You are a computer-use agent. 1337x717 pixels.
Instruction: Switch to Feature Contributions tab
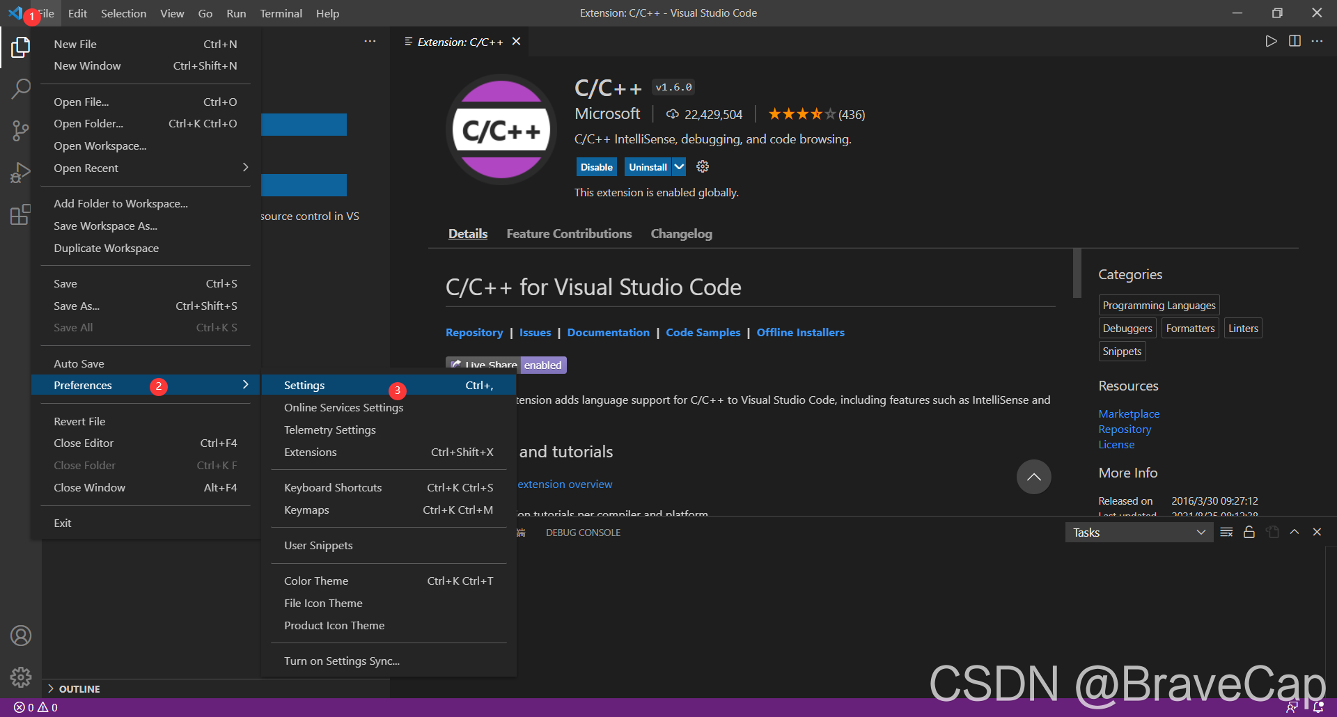569,234
